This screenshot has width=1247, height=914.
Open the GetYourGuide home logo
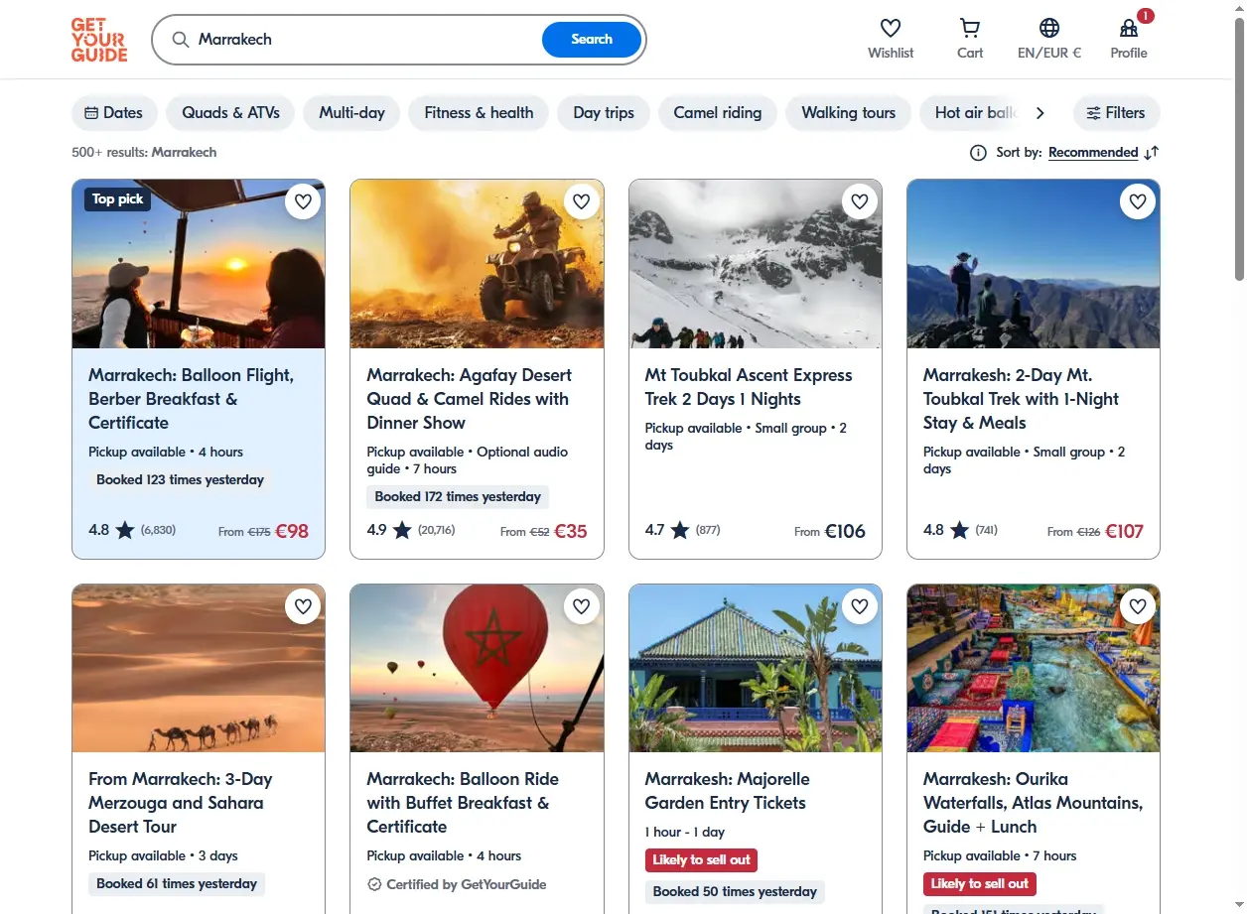tap(99, 40)
